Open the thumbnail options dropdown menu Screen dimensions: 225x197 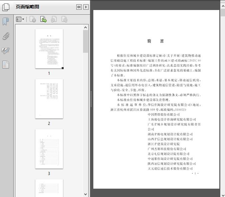click(20, 19)
